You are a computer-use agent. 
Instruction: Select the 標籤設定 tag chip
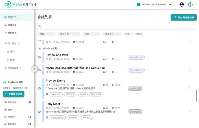click(70, 94)
